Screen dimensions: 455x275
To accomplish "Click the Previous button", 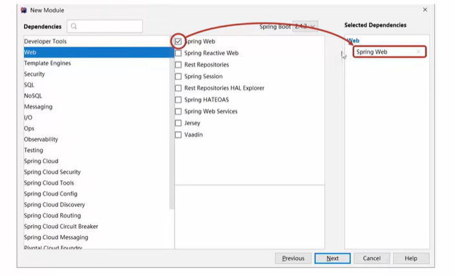I will 293,258.
